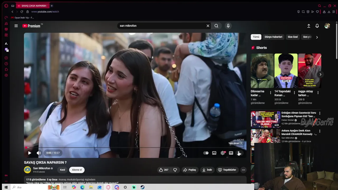This screenshot has height=190, width=338.
Task: Open Sarı Mikrofon channel avatar
Action: pyautogui.click(x=27, y=170)
